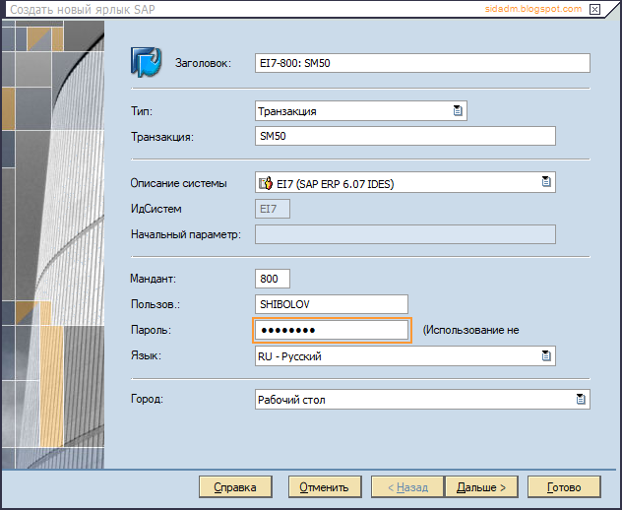Viewport: 622px width, 510px height.
Task: Click the (Использование не note text
Action: tap(470, 330)
